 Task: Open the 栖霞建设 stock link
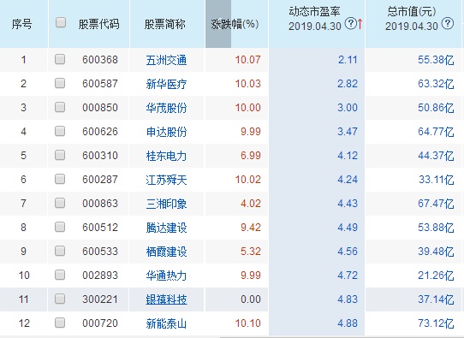[166, 252]
